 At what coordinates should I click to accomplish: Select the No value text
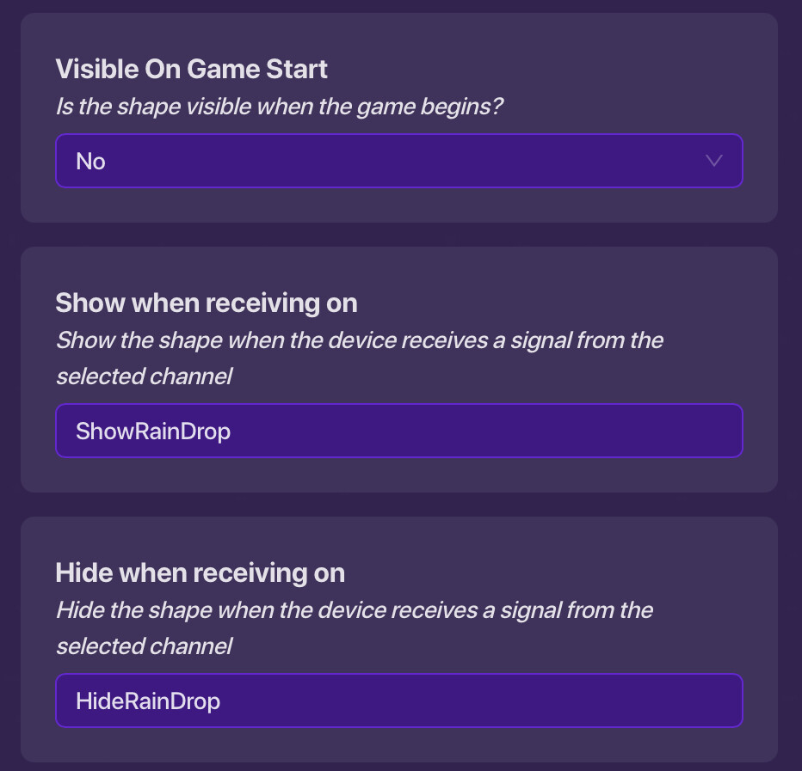(90, 162)
